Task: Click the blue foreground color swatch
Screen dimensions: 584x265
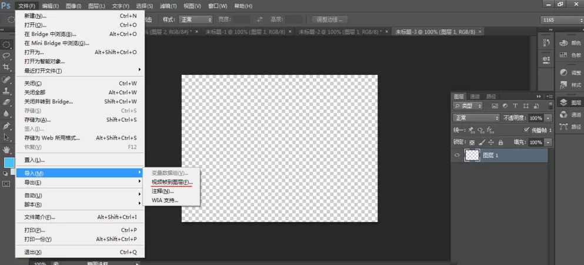Action: click(x=9, y=163)
